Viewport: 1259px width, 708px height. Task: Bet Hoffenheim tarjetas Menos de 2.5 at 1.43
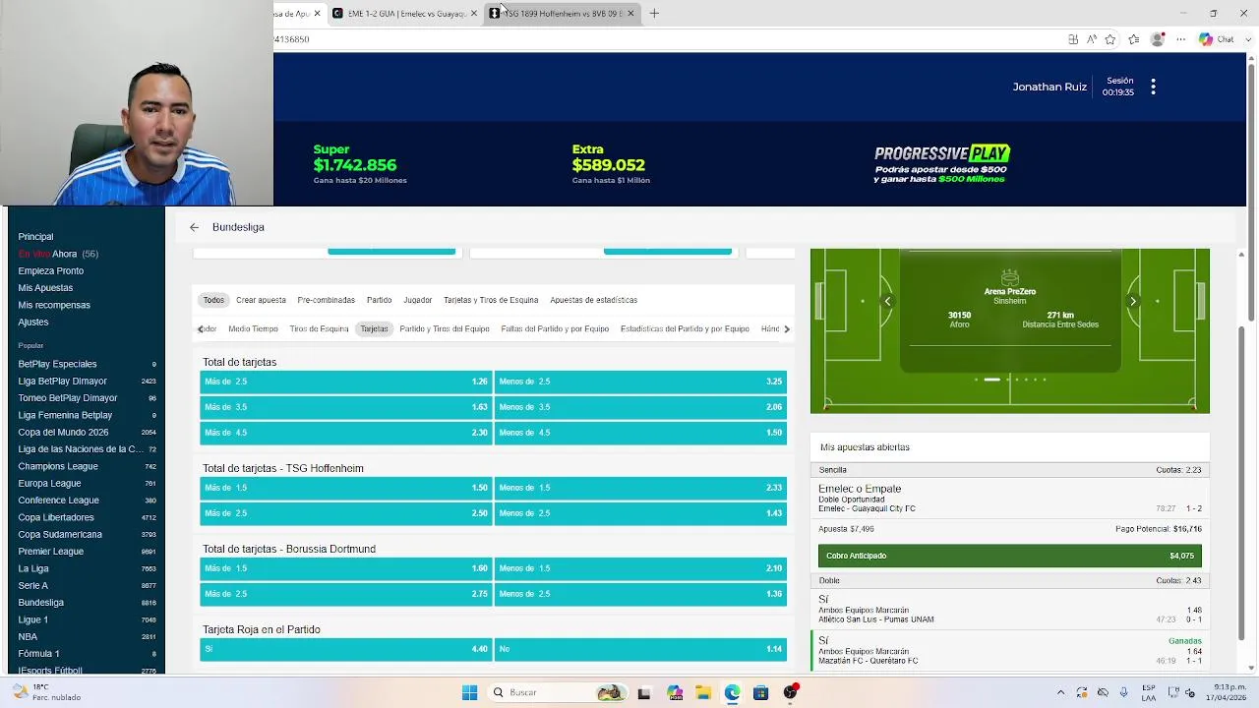640,513
